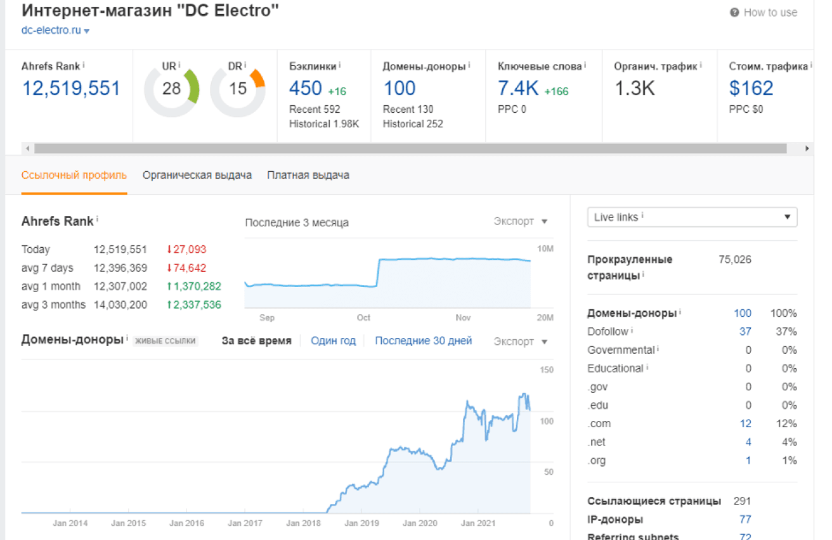The height and width of the screenshot is (540, 832).
Task: Open .com domains count 12
Action: pos(745,424)
